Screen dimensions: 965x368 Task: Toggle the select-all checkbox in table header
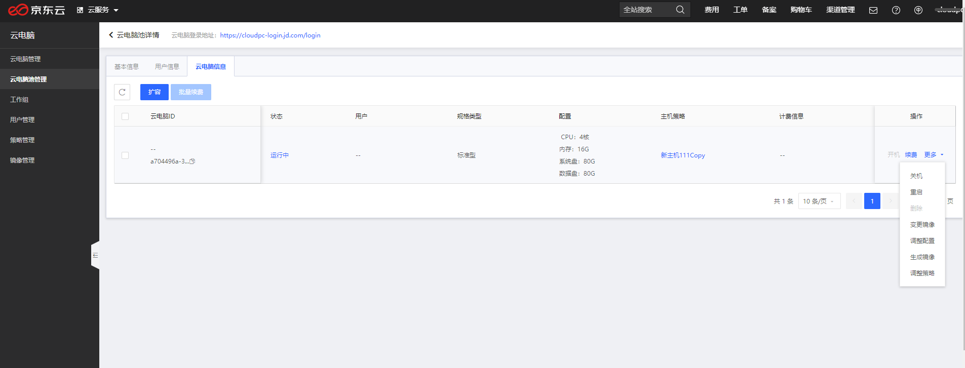tap(125, 116)
